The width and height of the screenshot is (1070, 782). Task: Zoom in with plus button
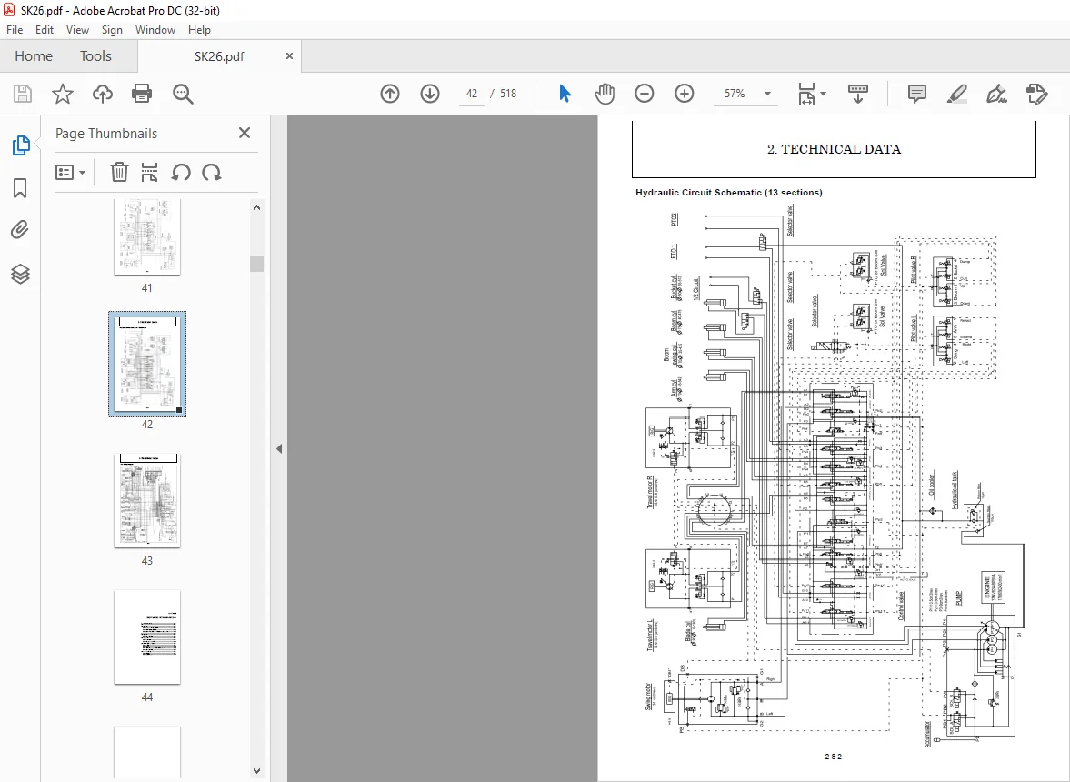pyautogui.click(x=684, y=94)
